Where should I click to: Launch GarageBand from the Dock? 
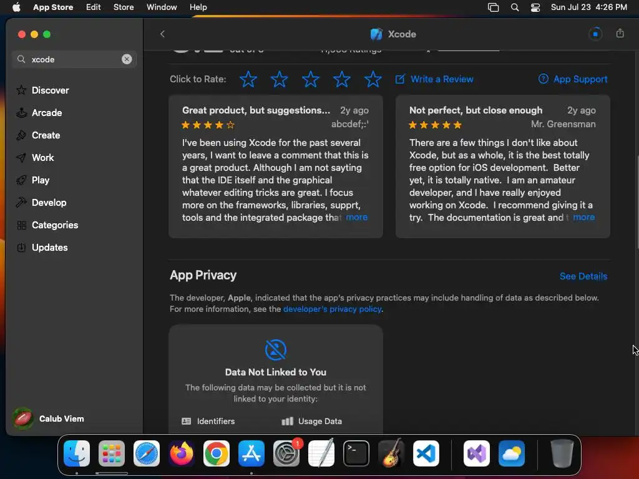[x=391, y=453]
